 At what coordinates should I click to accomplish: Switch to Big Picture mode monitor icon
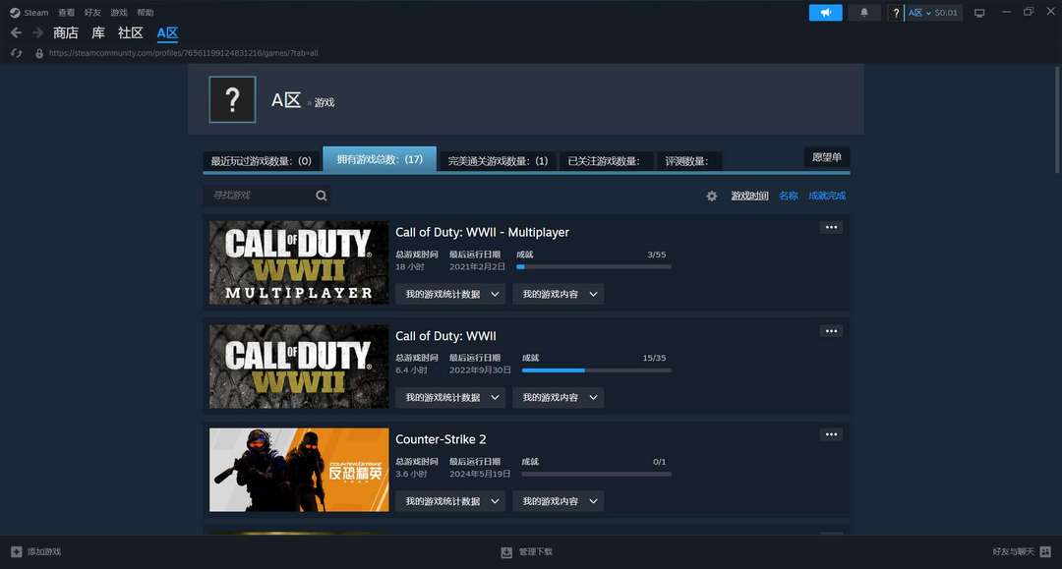coord(979,13)
